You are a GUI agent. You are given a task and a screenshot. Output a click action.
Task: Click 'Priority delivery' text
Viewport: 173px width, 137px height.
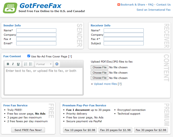tap(77, 114)
